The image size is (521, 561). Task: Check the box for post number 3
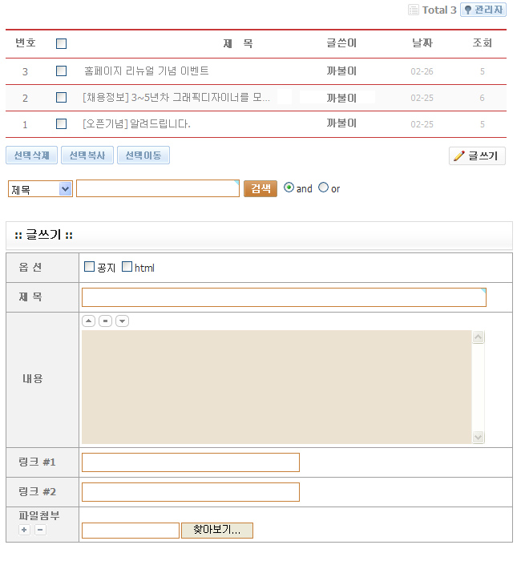[61, 71]
